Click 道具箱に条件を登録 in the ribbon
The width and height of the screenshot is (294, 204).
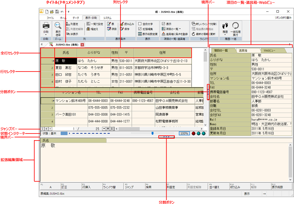(164, 34)
